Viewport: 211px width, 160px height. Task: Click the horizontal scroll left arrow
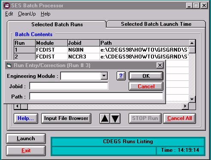click(x=18, y=106)
